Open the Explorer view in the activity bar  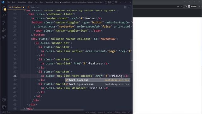point(4,8)
